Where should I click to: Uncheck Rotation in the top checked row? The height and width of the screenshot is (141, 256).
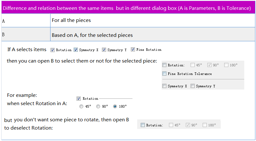(x=53, y=50)
